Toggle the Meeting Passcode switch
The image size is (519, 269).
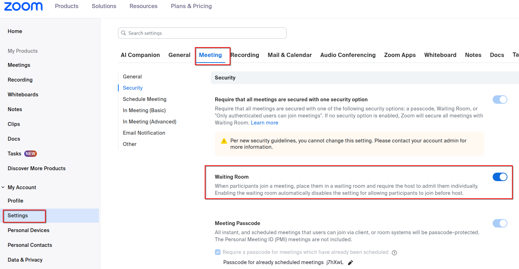(500, 223)
